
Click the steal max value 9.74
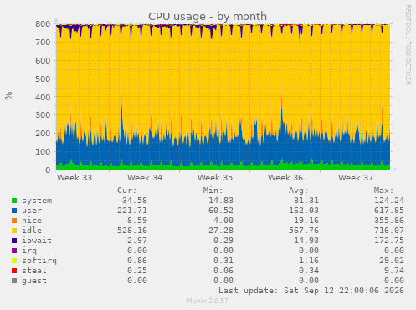394,271
